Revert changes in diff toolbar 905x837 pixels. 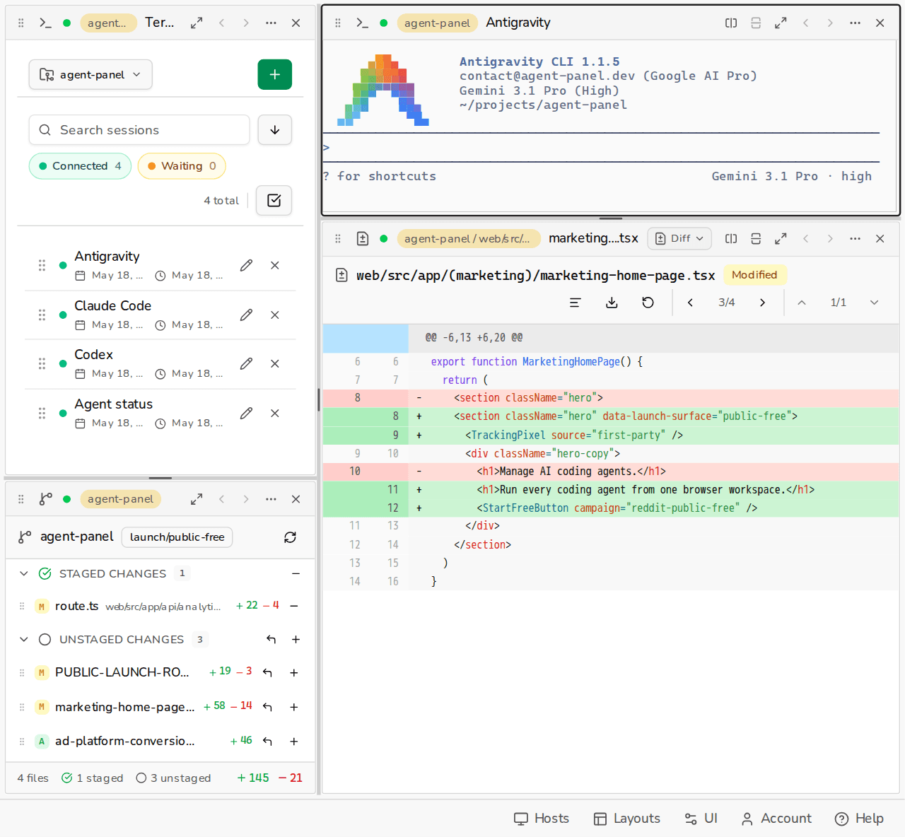[648, 303]
